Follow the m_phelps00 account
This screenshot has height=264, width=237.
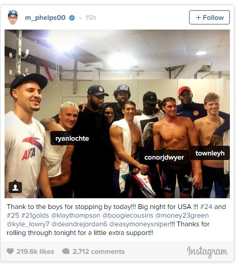(209, 17)
